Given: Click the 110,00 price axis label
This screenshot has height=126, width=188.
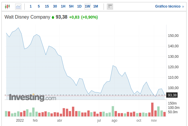Looking at the screenshot, I should point(173,78).
